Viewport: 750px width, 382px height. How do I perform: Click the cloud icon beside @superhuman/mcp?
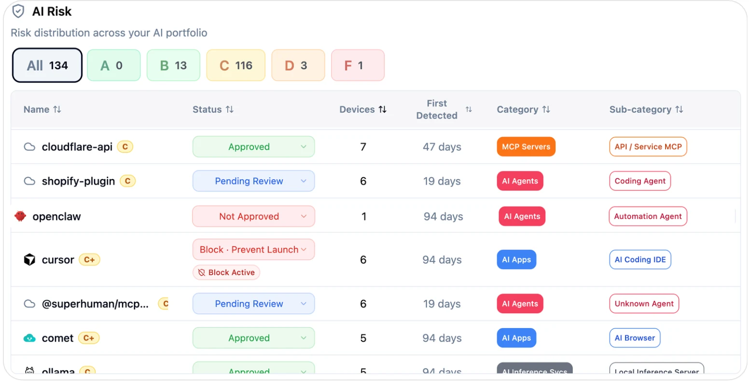click(29, 304)
